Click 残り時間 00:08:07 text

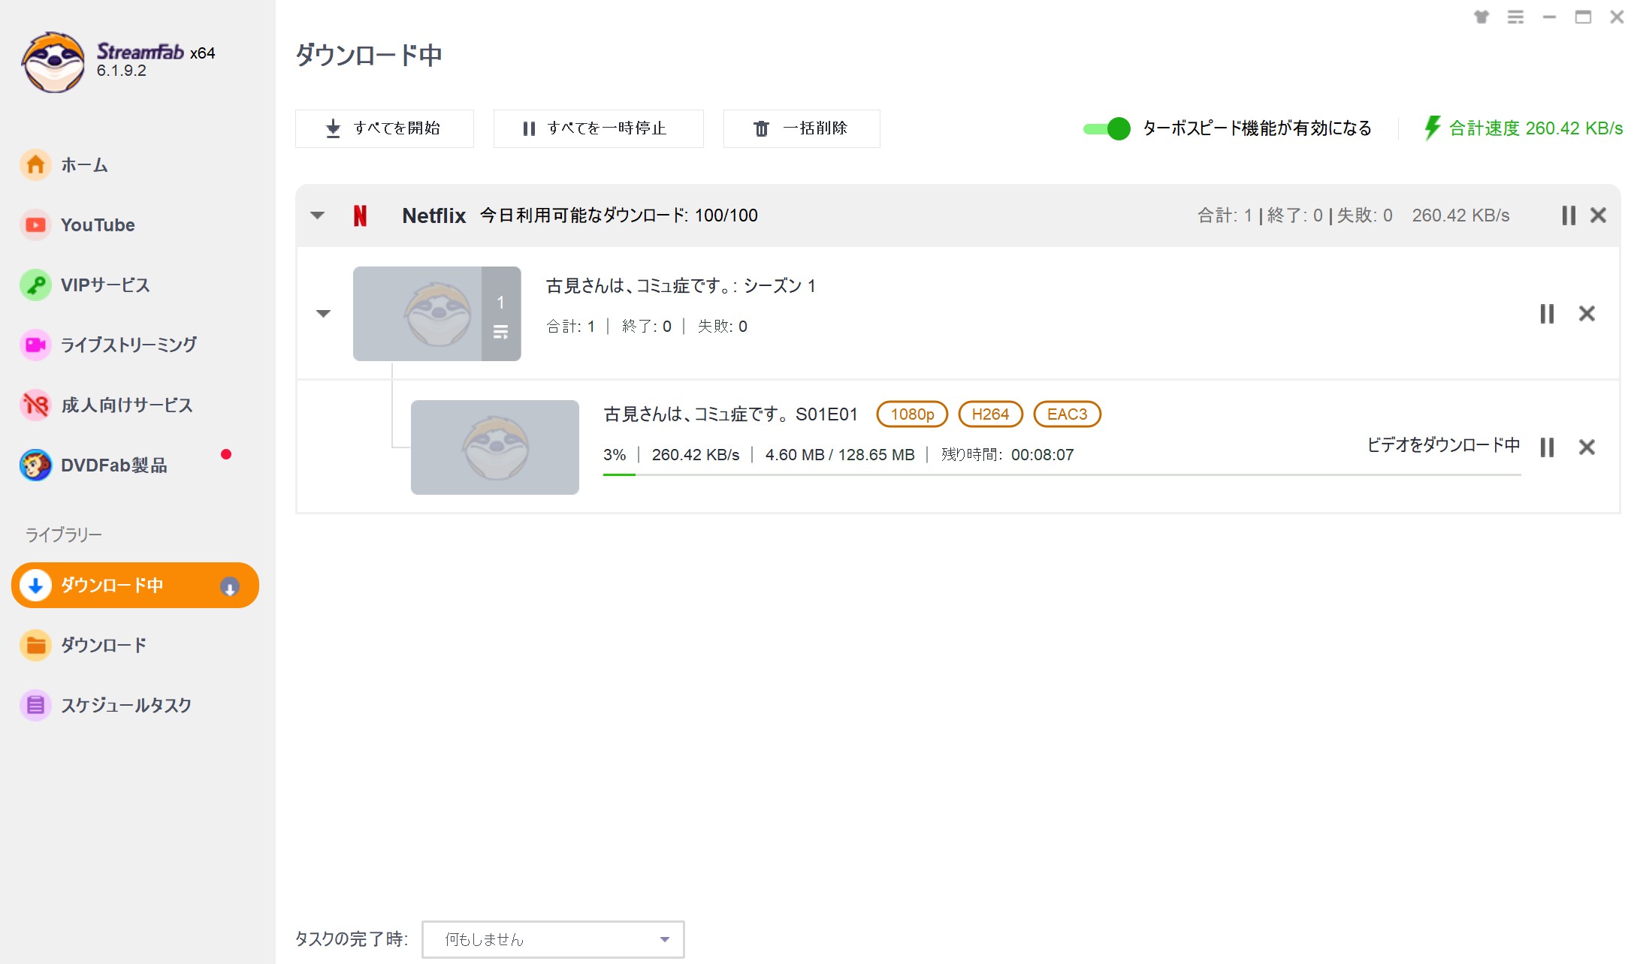pyautogui.click(x=1007, y=455)
